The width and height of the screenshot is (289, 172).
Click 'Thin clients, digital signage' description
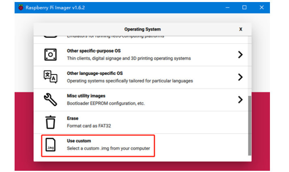pos(129,58)
